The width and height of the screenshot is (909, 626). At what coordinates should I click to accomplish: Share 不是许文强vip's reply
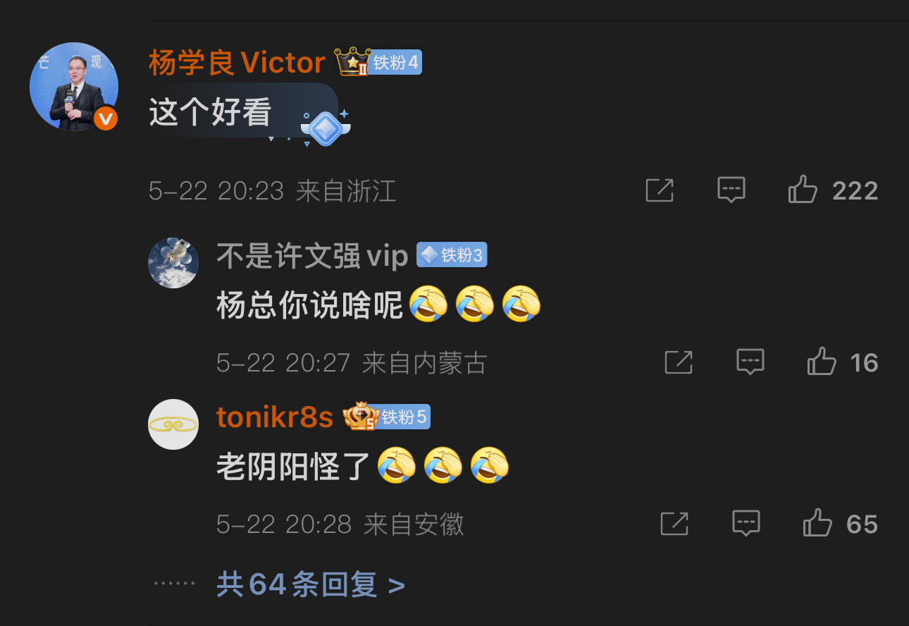[679, 362]
